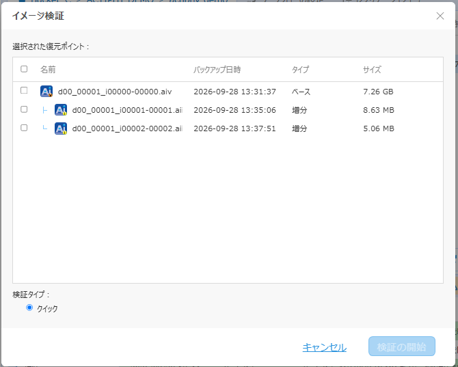Check the box for d00_00001_i00001-00001 increment
This screenshot has width=458, height=367.
24,109
